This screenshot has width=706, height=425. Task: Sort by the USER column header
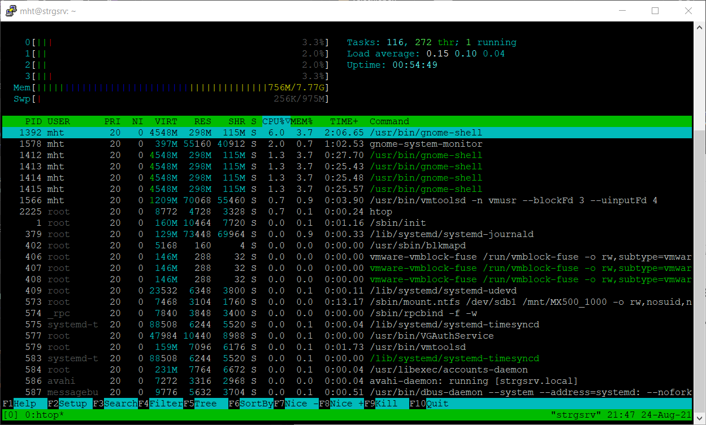pyautogui.click(x=59, y=121)
